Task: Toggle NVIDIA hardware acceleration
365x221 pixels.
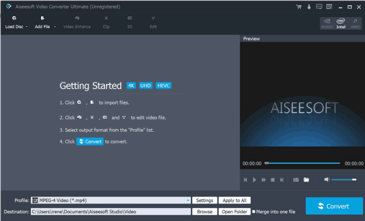Action: 327,23
